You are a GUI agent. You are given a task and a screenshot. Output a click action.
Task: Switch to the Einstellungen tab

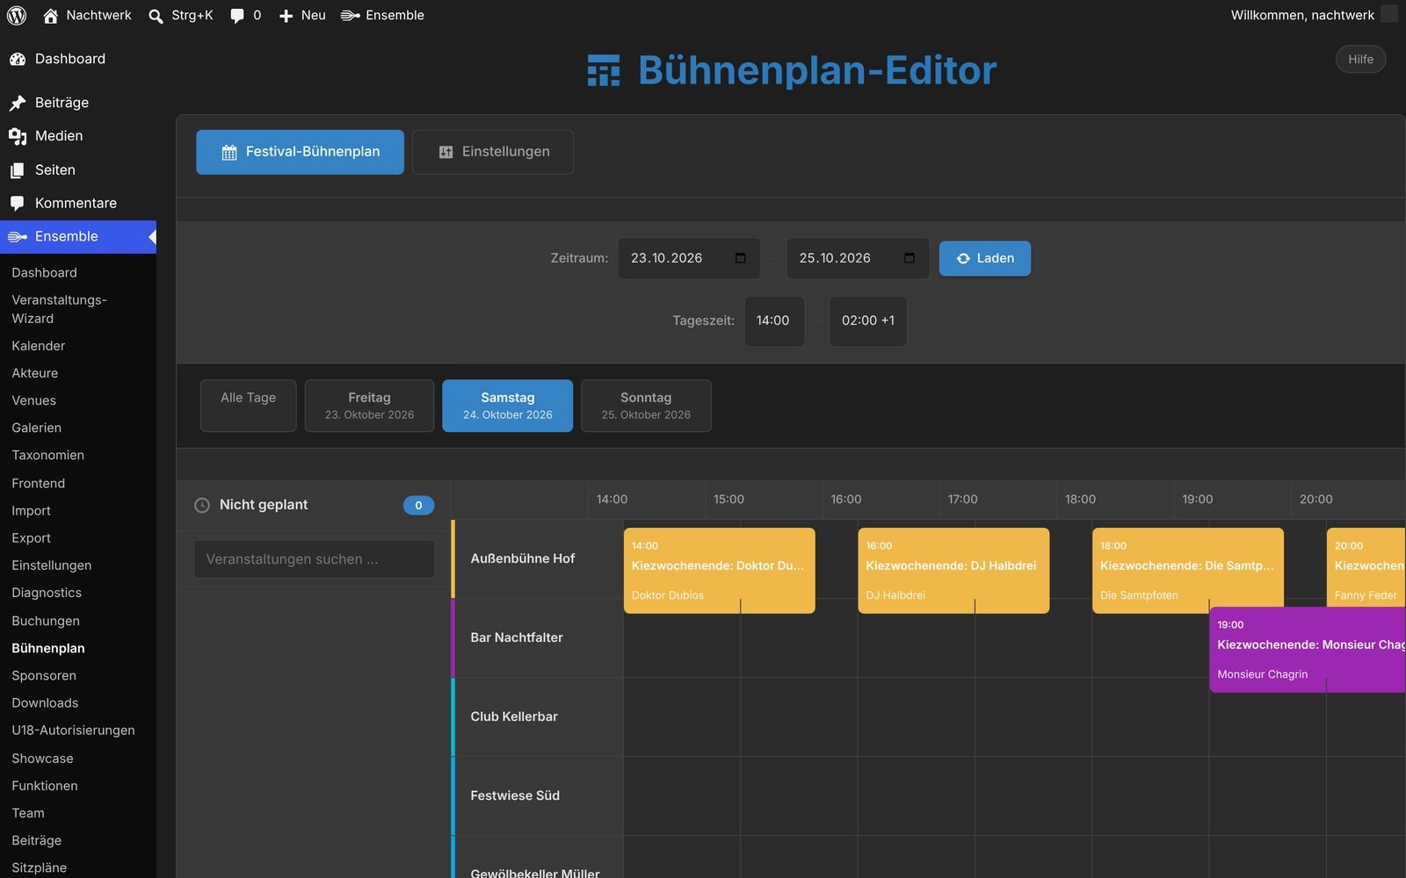pos(493,152)
